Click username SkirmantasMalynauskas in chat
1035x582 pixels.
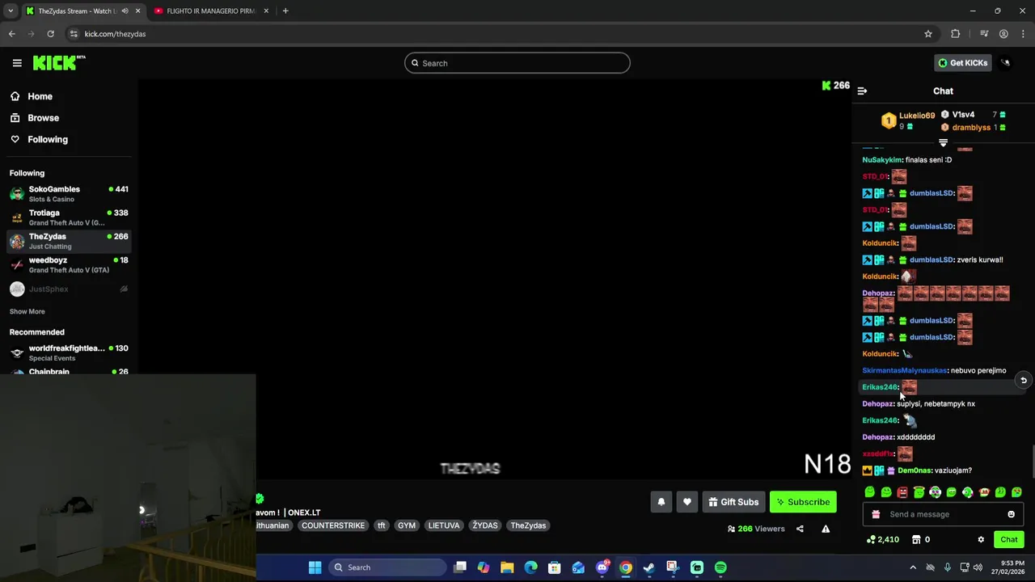point(904,370)
